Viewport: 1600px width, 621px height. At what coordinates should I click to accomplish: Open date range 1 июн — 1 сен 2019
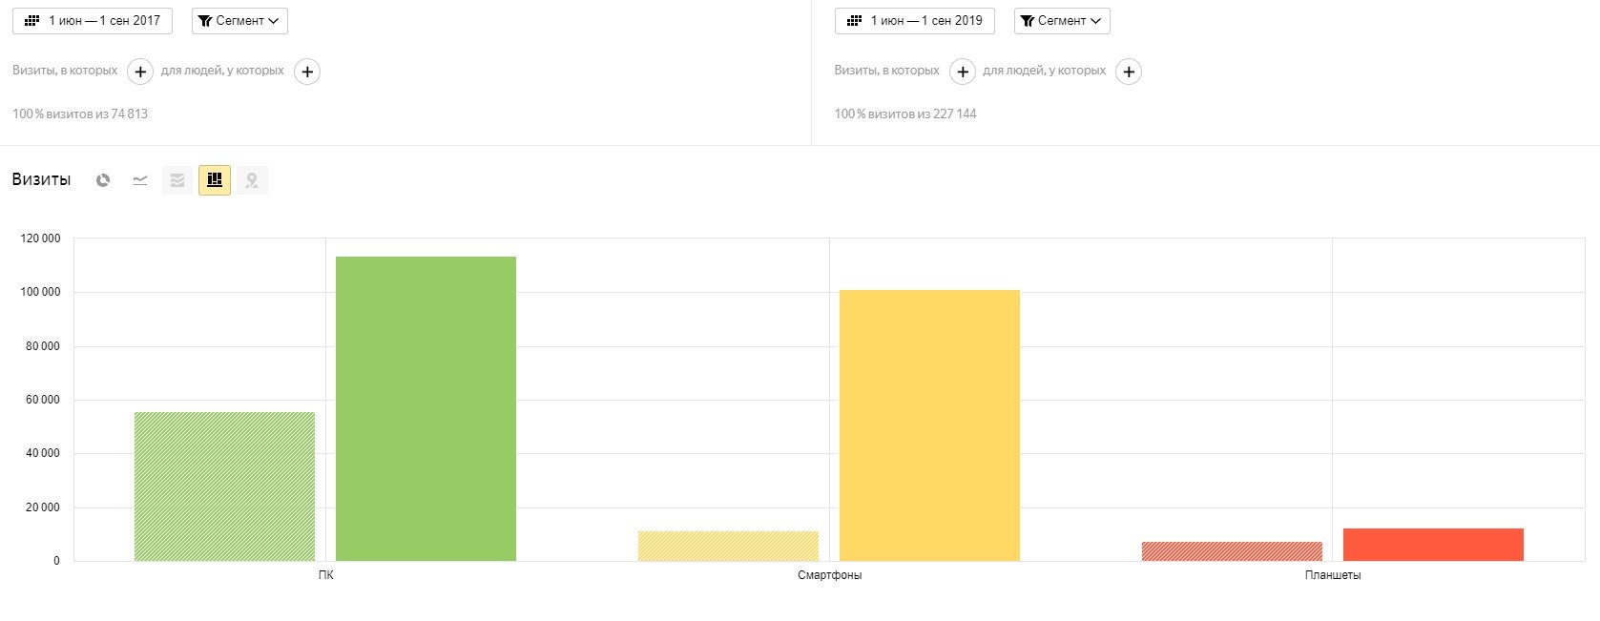tap(915, 21)
